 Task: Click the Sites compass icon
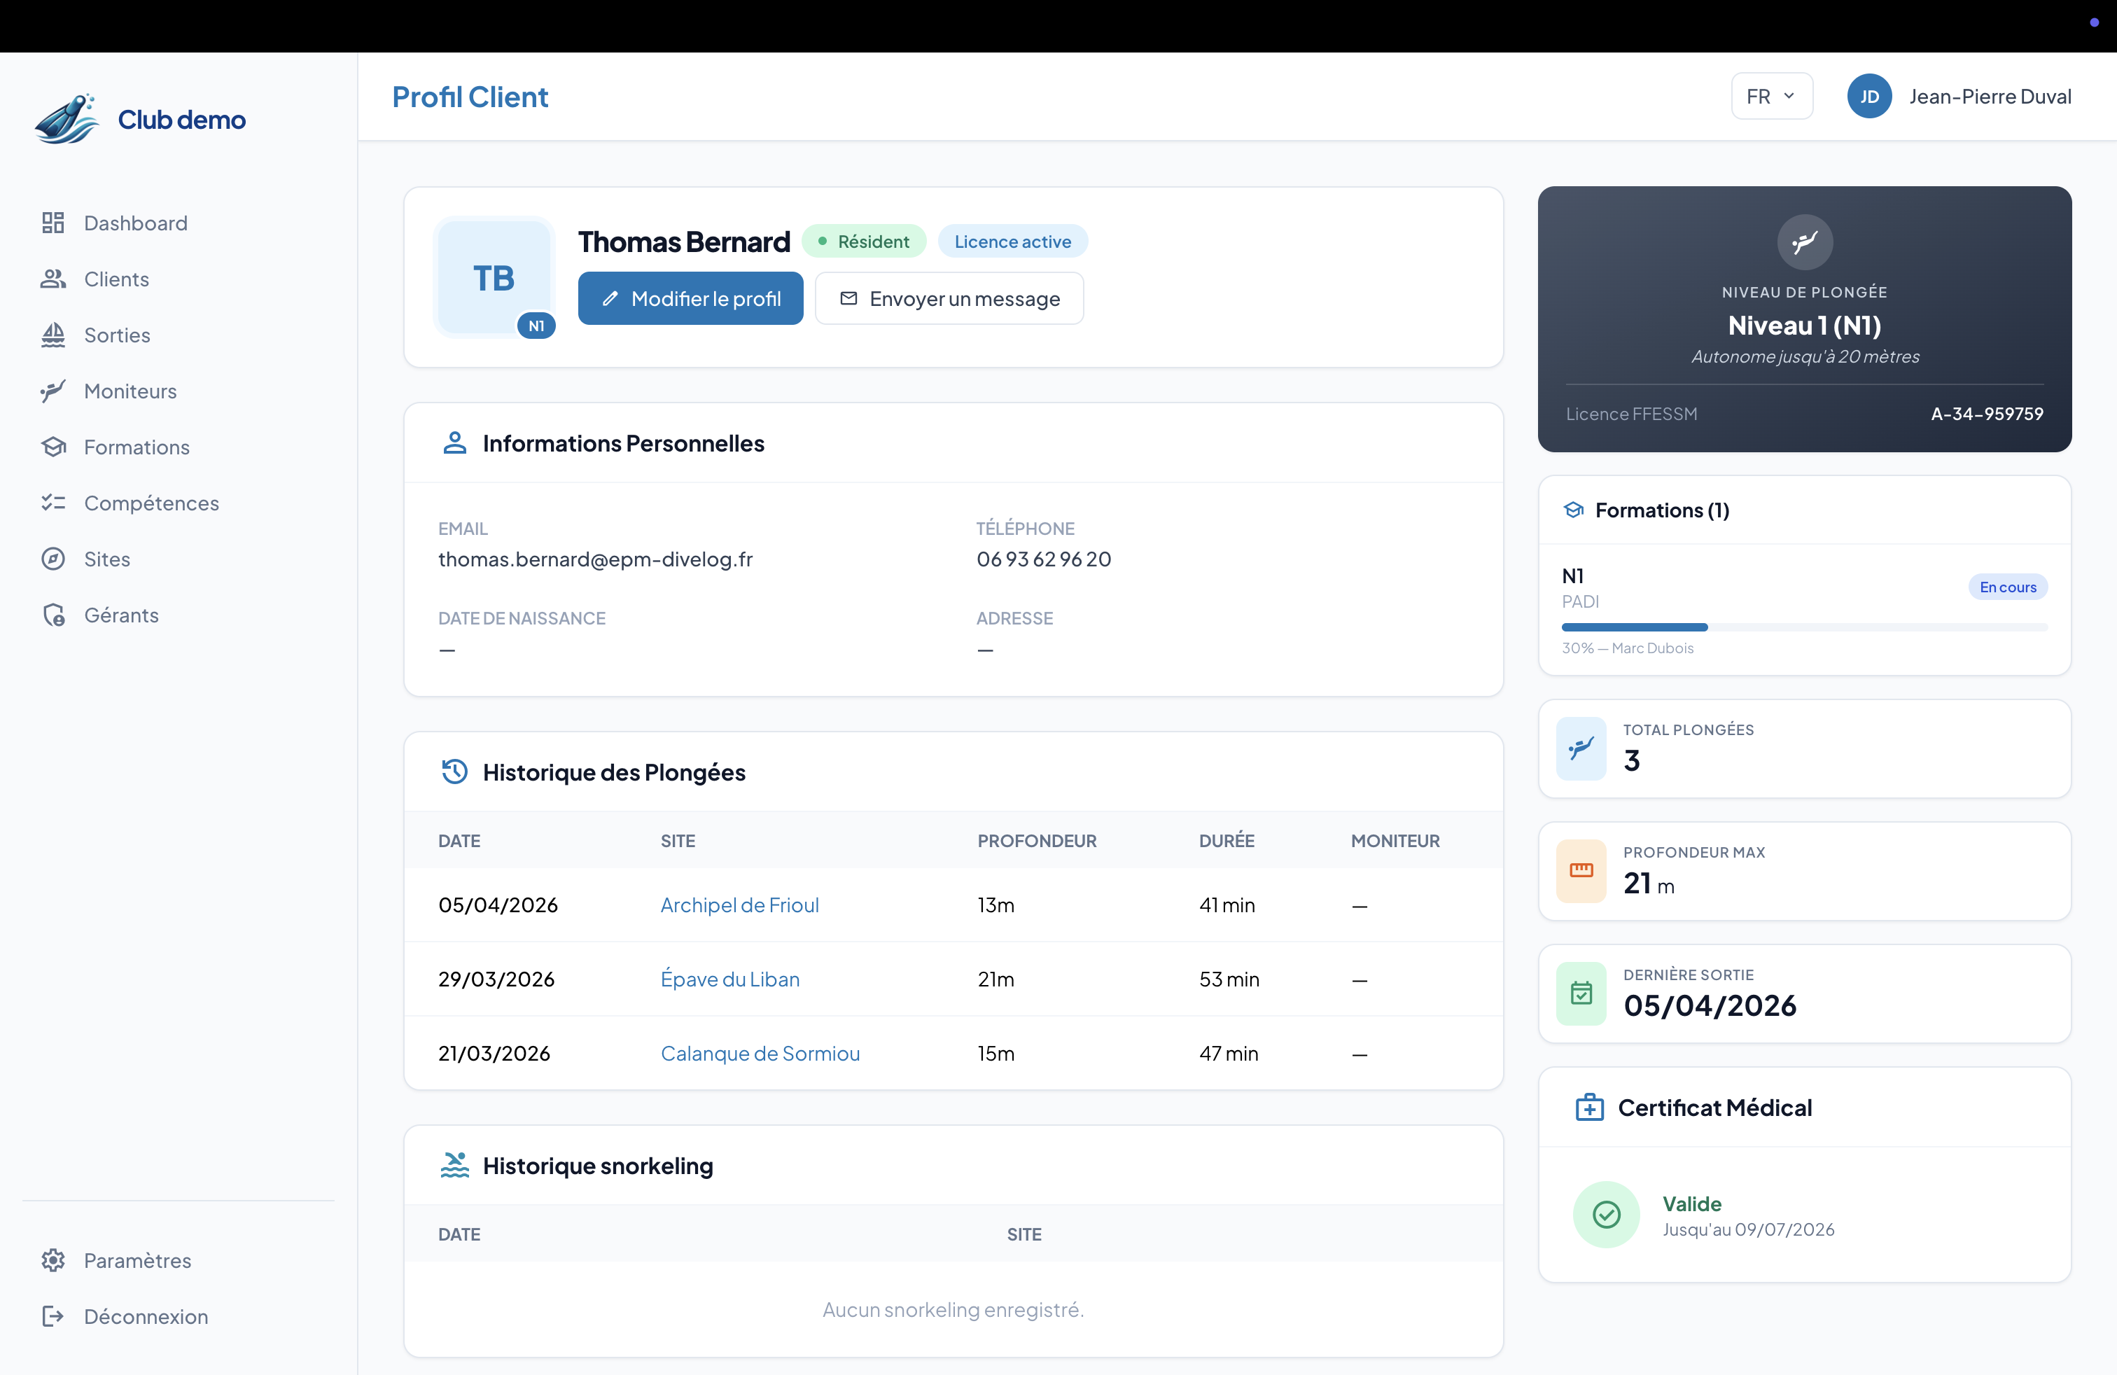pos(53,559)
